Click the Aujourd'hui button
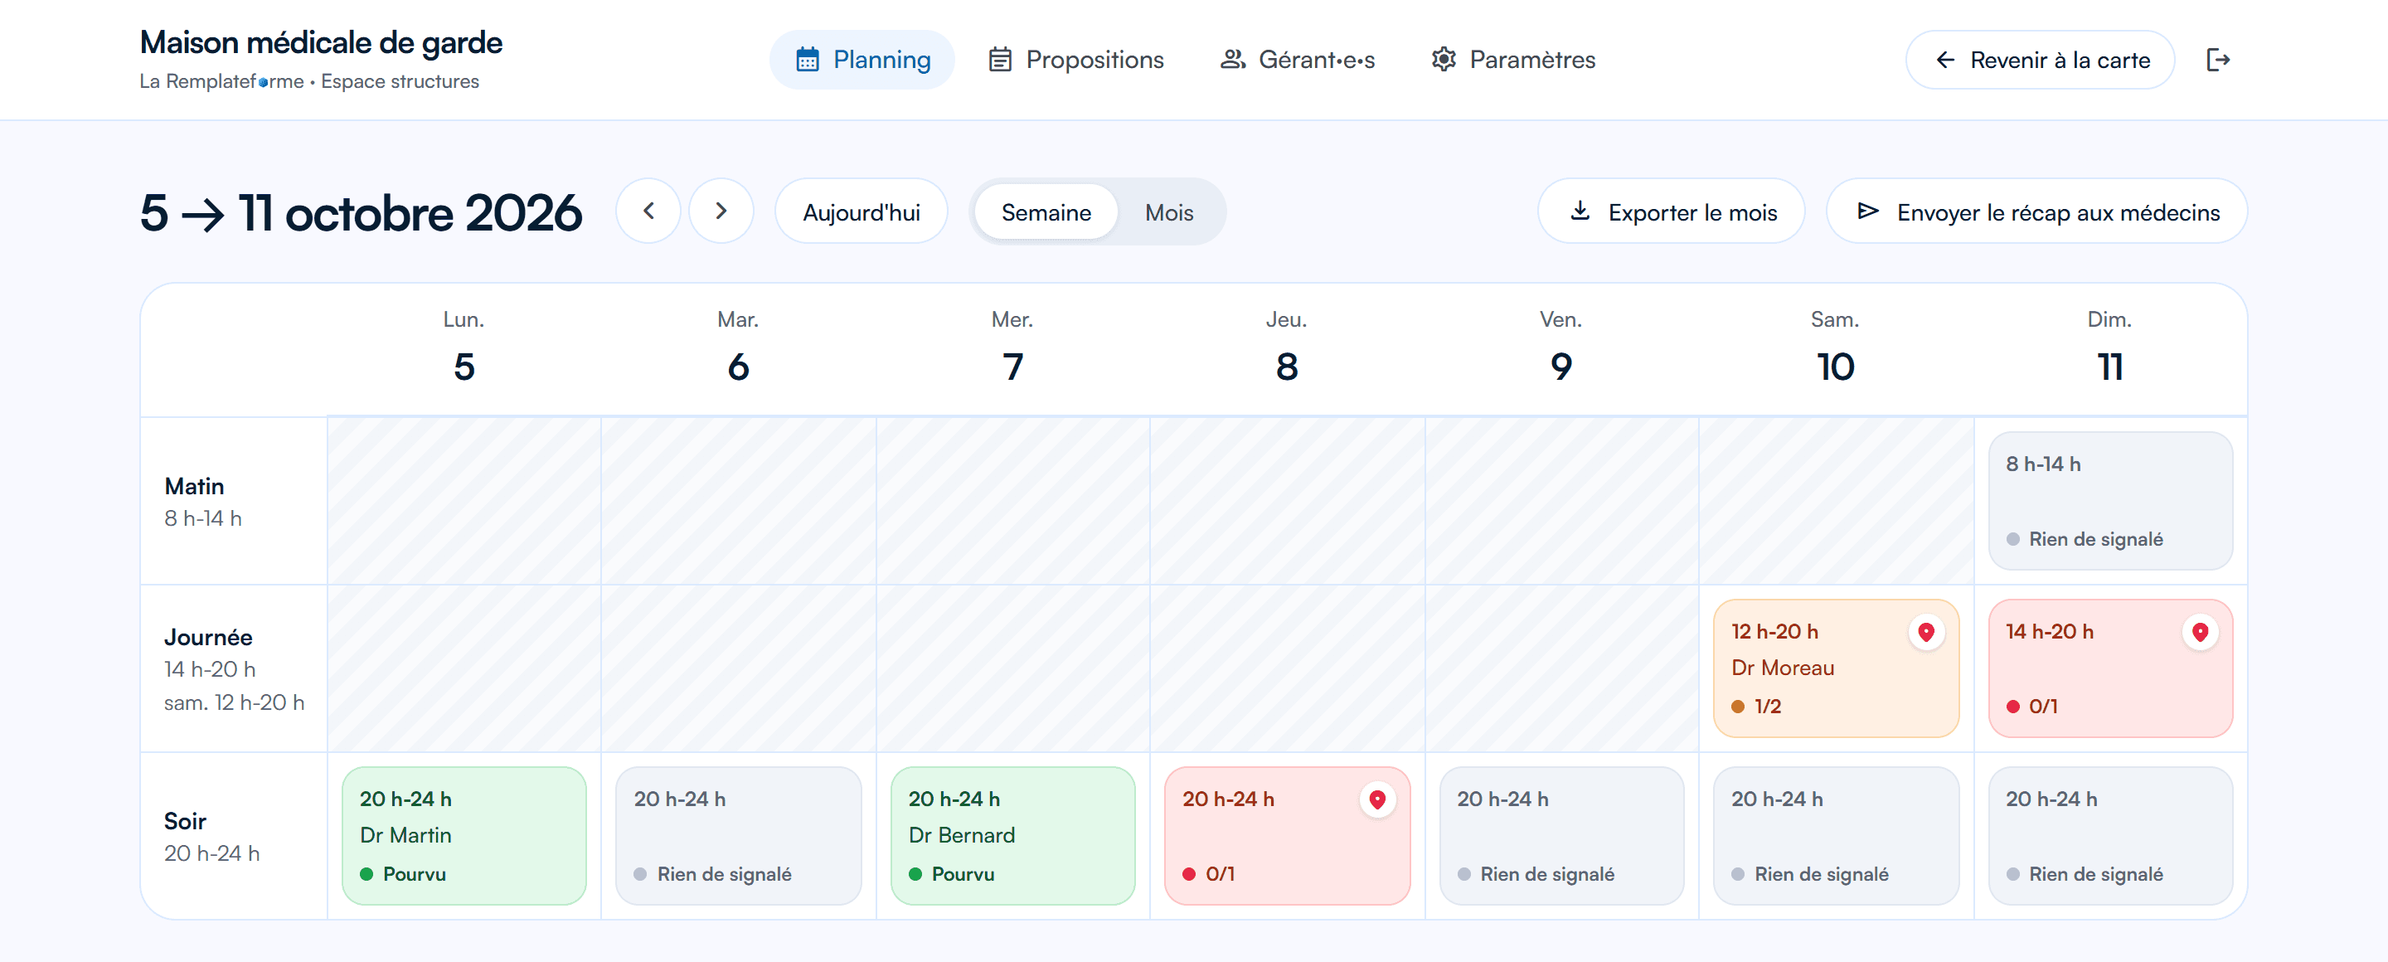 coord(861,211)
